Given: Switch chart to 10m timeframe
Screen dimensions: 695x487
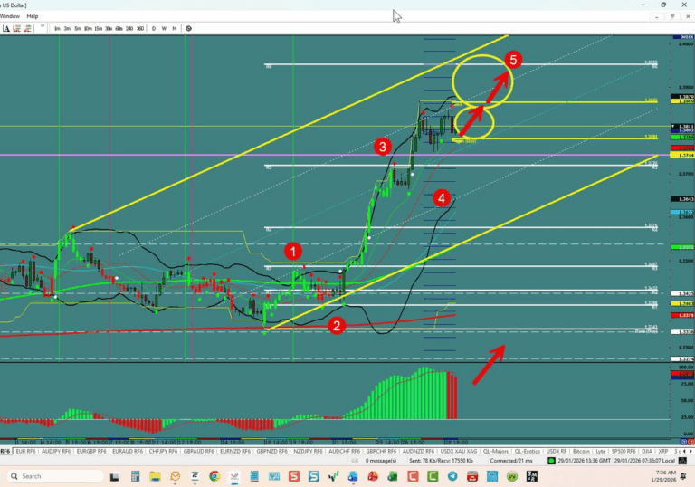Looking at the screenshot, I should [88, 28].
